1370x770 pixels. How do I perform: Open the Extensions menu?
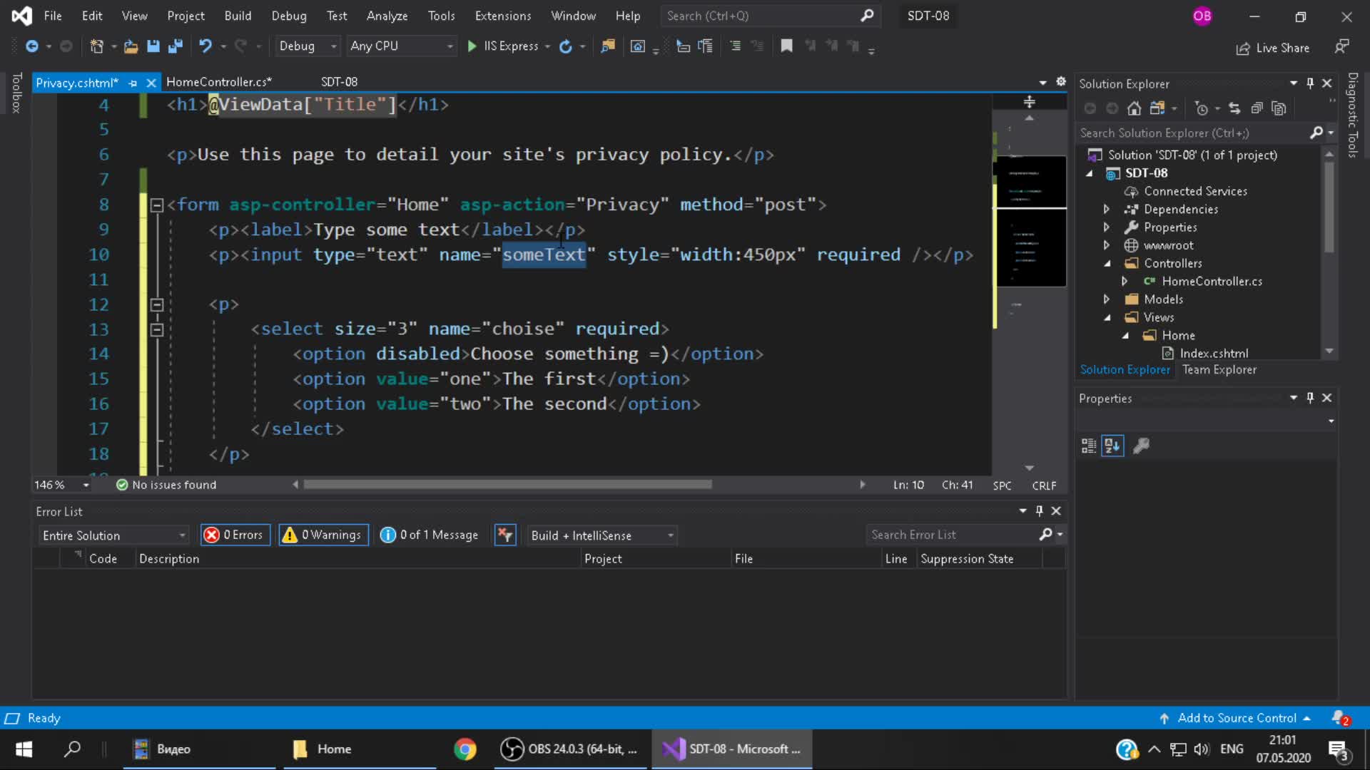(503, 16)
